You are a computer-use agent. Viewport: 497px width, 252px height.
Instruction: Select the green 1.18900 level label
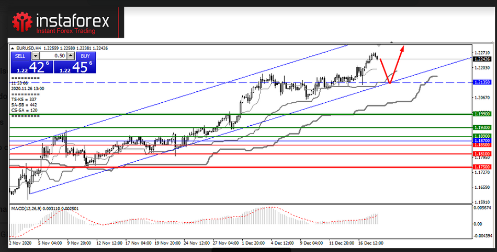[482, 136]
